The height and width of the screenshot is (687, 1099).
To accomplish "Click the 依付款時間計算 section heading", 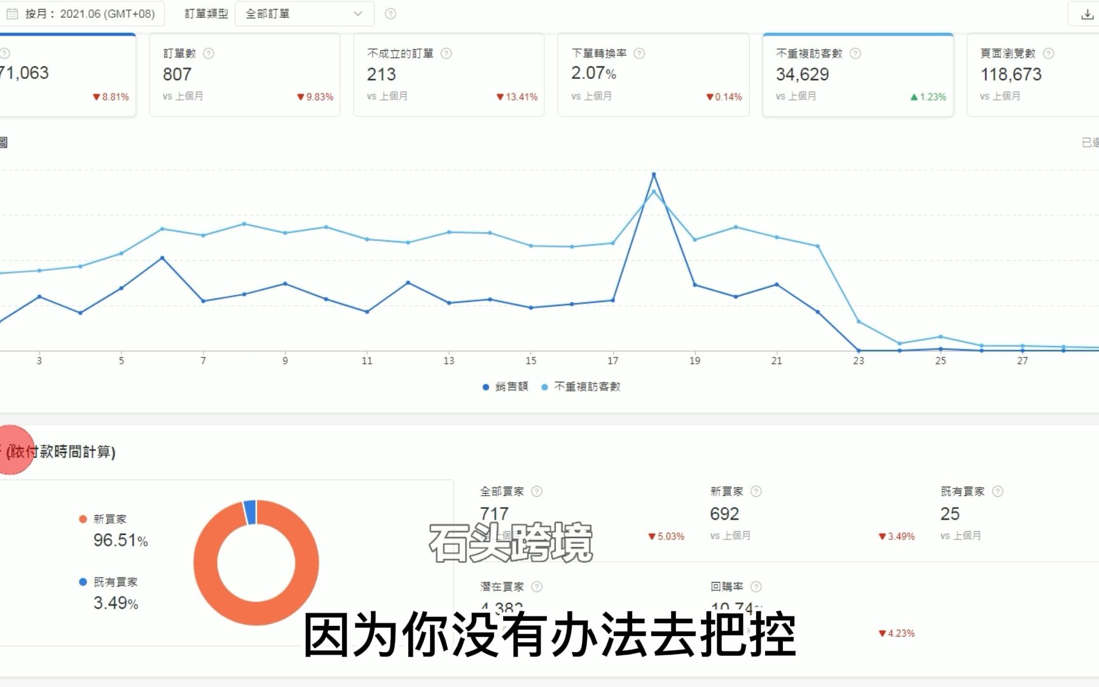I will click(60, 452).
